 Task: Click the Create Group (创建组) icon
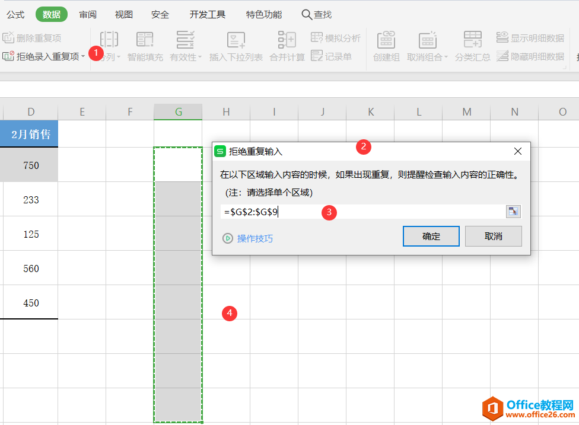click(x=386, y=40)
